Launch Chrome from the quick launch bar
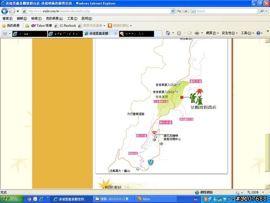Screen dimensions: 270x203 click(29, 199)
